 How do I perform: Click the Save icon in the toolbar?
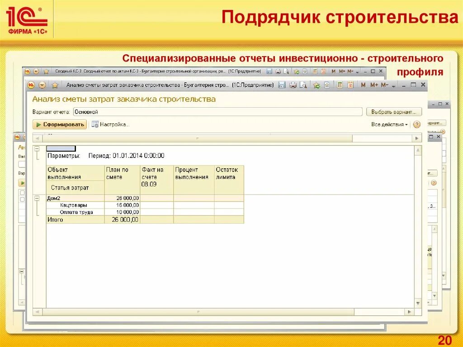point(282,85)
